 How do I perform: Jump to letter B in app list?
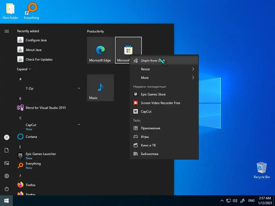coord(20,99)
